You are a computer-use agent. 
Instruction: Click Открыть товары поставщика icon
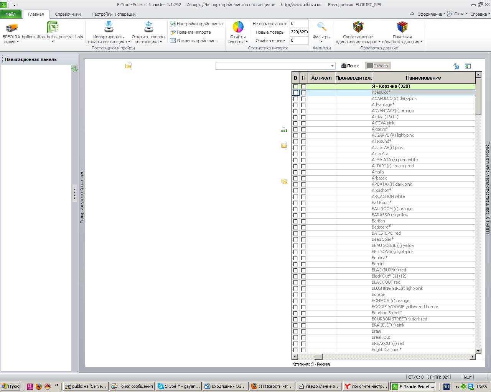[148, 27]
